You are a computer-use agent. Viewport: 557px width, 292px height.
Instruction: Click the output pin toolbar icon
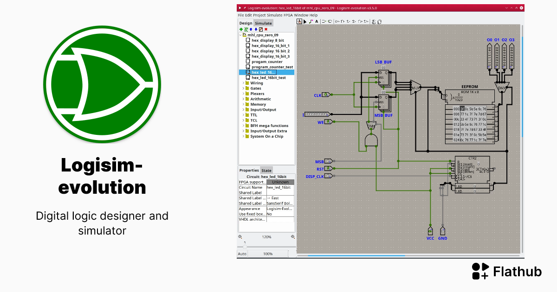(x=330, y=22)
